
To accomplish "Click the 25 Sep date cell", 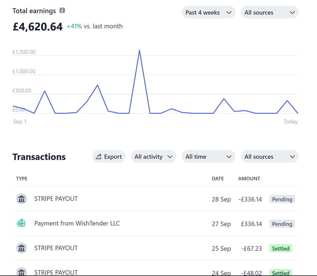I will [x=221, y=249].
